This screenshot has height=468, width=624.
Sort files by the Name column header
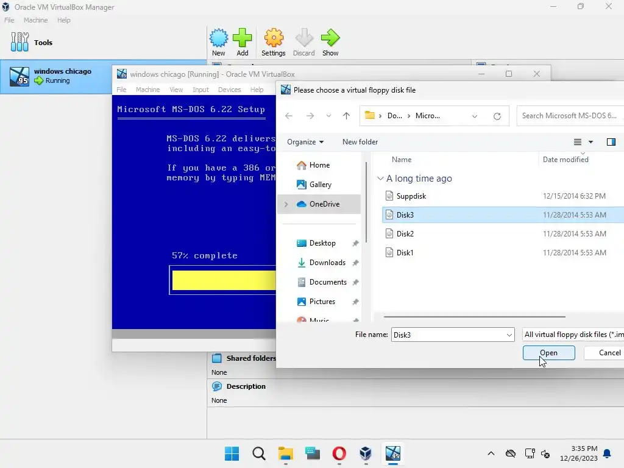pyautogui.click(x=402, y=160)
